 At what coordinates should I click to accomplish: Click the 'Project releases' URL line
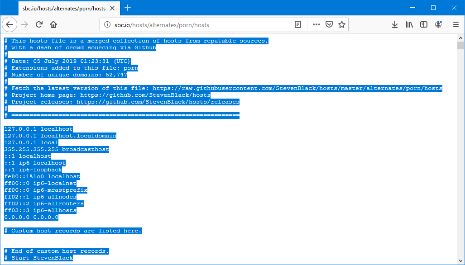pos(122,102)
